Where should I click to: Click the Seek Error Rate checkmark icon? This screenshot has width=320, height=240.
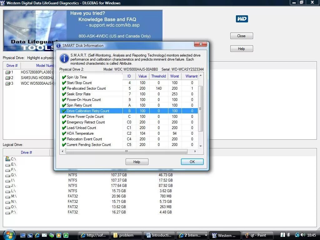point(64,94)
